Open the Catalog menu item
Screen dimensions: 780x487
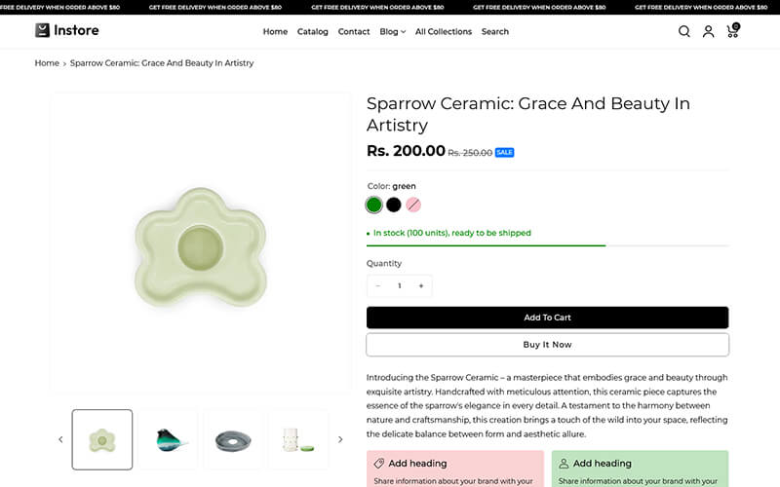point(313,31)
